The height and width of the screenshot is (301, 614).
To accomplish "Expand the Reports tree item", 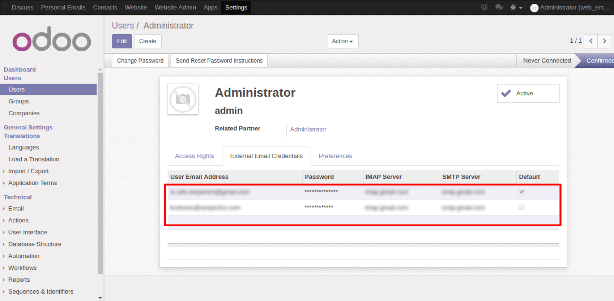I will click(19, 280).
